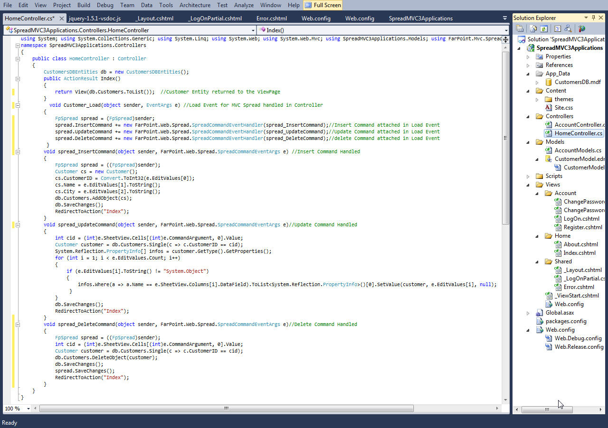Open the 100 % zoom level combo box

pos(28,409)
